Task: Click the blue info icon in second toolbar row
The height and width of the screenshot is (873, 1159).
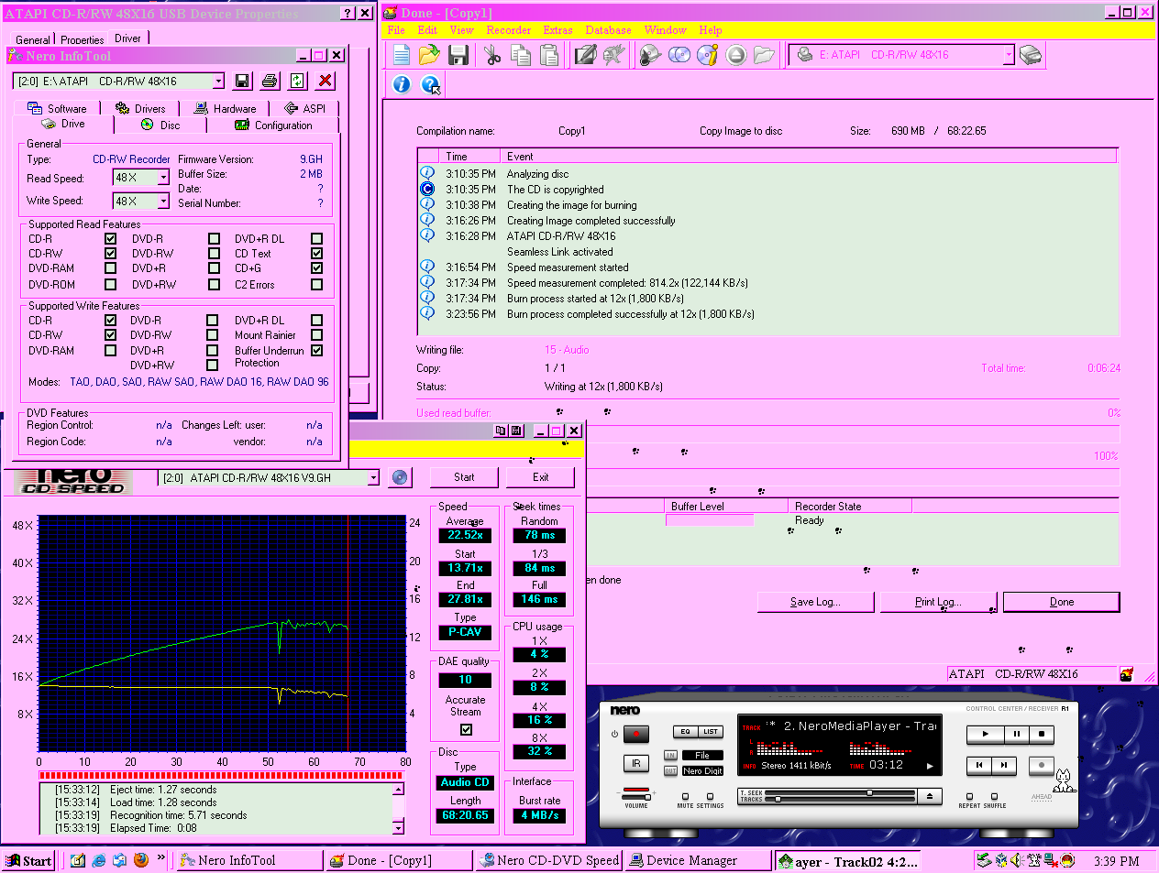Action: point(402,84)
